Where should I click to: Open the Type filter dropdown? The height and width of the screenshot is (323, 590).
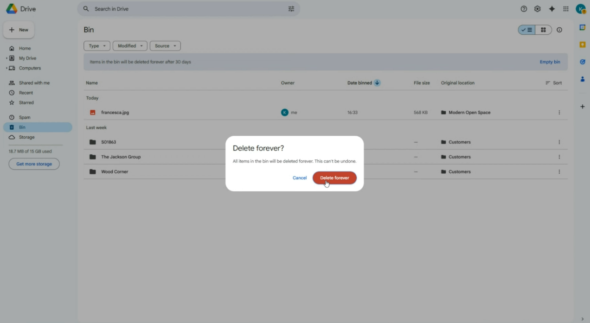click(96, 46)
